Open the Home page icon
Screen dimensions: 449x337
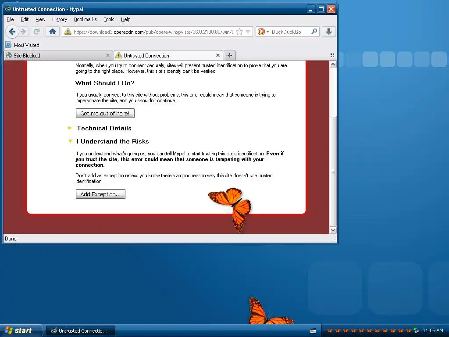(53, 32)
